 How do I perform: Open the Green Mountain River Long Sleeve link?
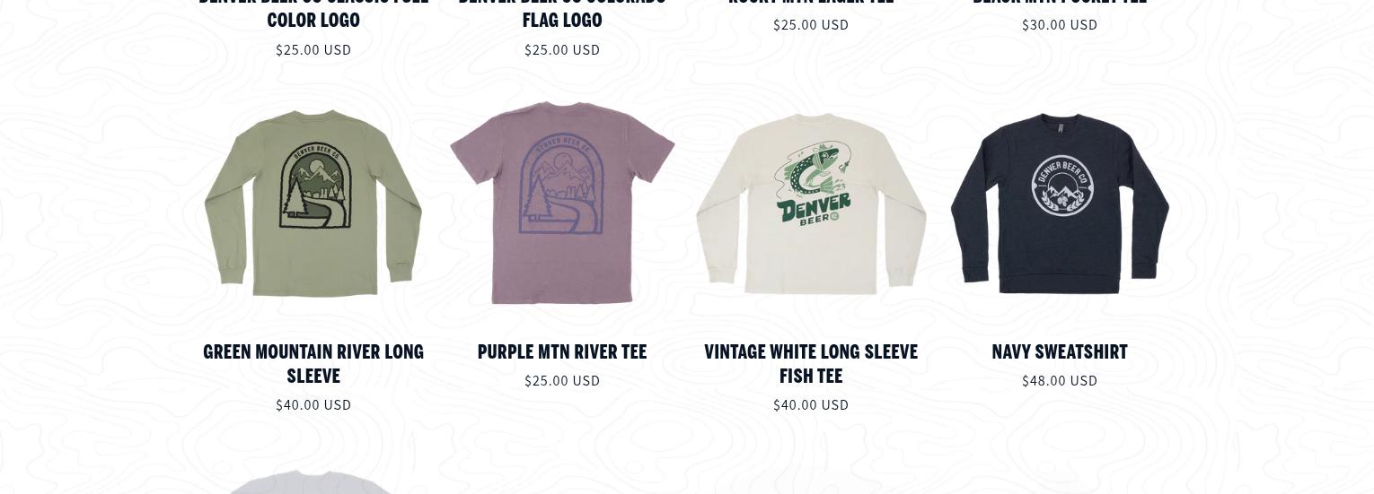tap(313, 363)
